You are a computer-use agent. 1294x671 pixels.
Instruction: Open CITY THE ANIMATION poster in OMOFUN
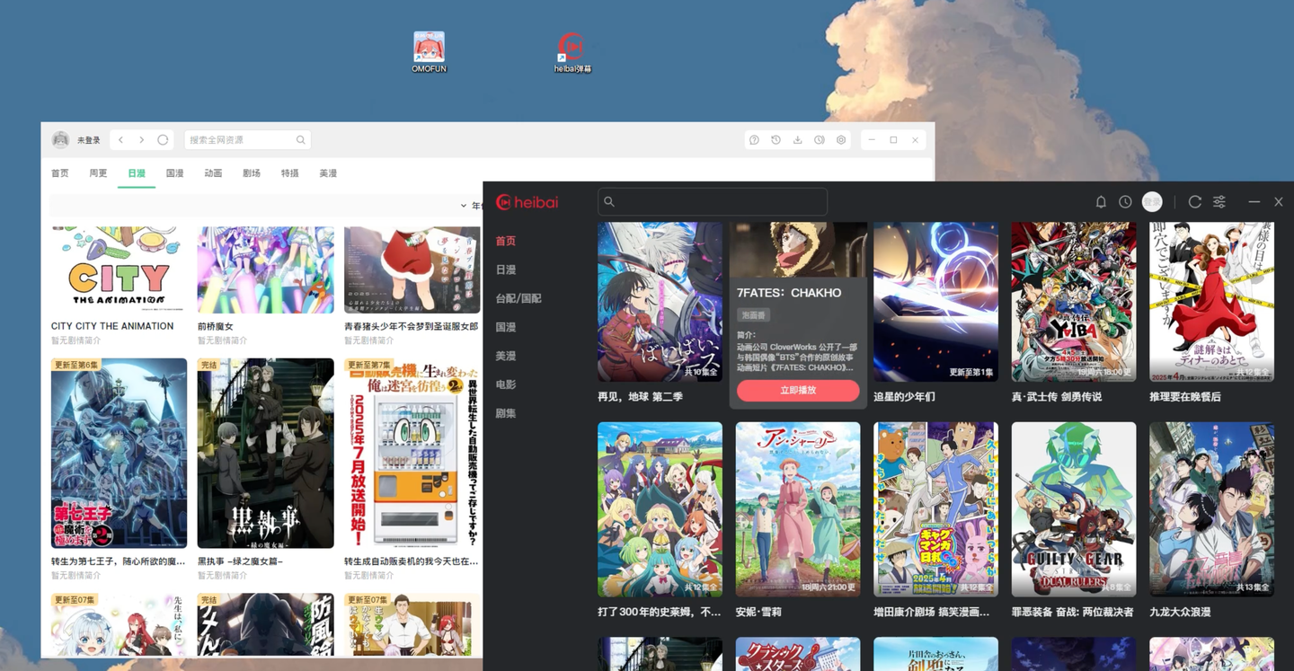119,269
